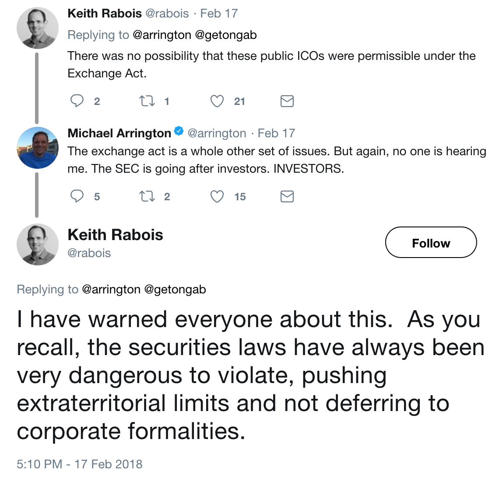Open Michael Arrington's profile photo
Viewport: 492px width, 481px height.
coord(37,148)
